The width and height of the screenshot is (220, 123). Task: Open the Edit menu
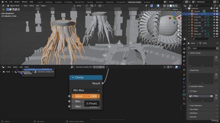pos(11,2)
